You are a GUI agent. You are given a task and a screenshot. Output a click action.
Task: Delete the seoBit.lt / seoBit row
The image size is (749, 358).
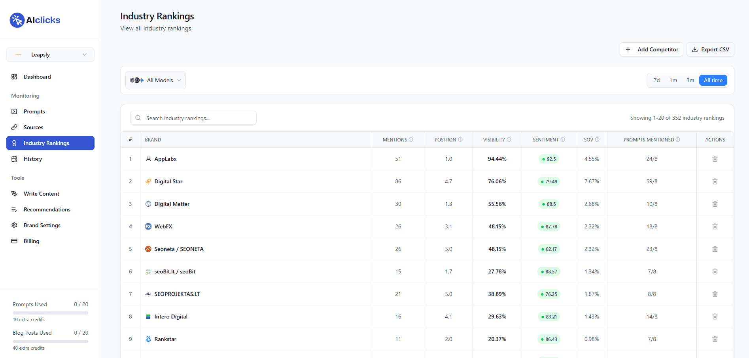[x=715, y=271]
